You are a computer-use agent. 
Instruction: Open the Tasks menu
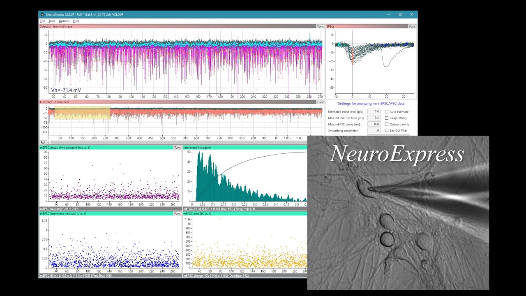pyautogui.click(x=52, y=21)
